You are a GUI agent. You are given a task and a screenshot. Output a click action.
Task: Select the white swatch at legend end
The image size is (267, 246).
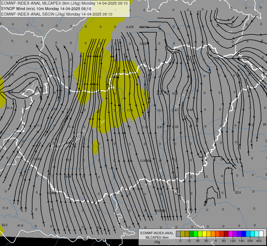[x=261, y=234]
